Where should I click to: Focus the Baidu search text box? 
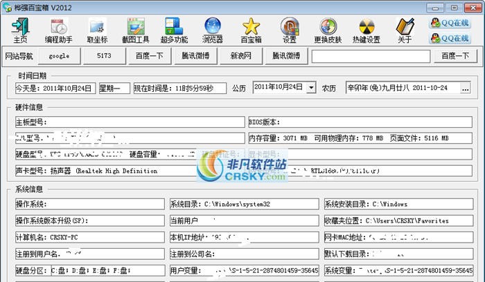371,56
